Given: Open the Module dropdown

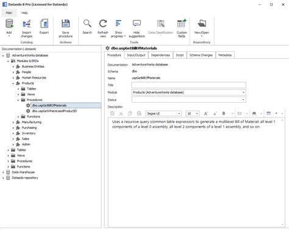Looking at the screenshot, I should pos(243,92).
